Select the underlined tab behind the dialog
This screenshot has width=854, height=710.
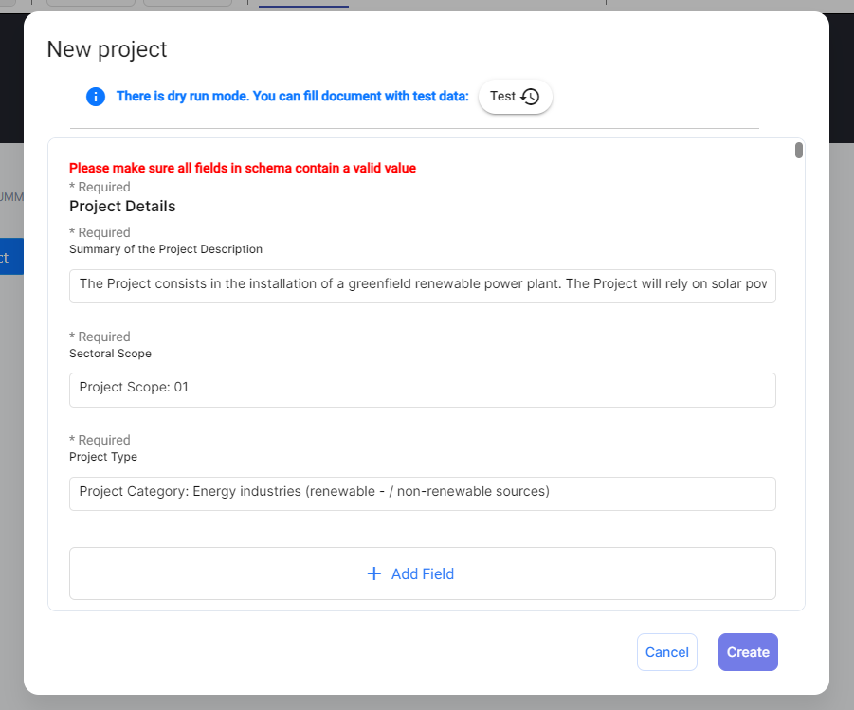point(303,4)
